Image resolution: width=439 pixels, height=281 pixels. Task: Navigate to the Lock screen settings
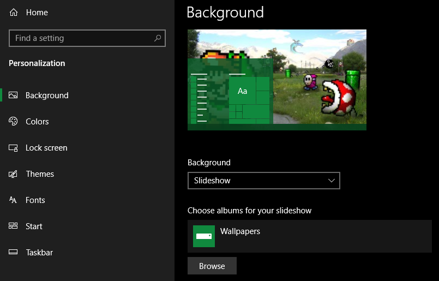click(46, 147)
